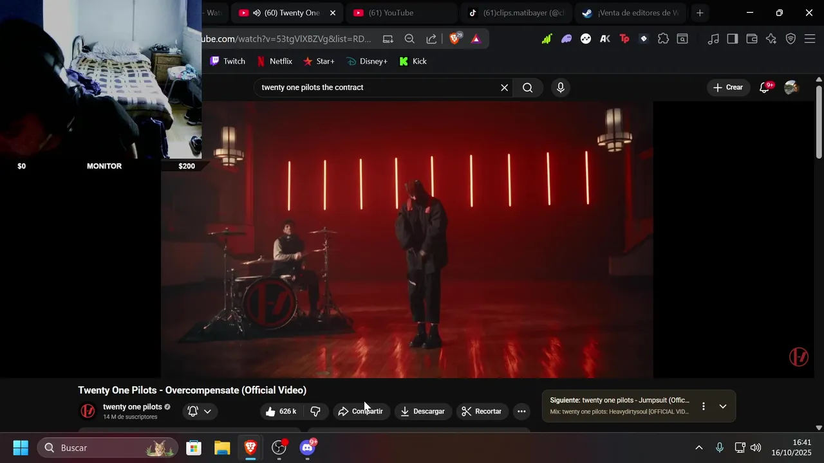Like the Overcompensate video
The image size is (824, 463).
point(281,412)
